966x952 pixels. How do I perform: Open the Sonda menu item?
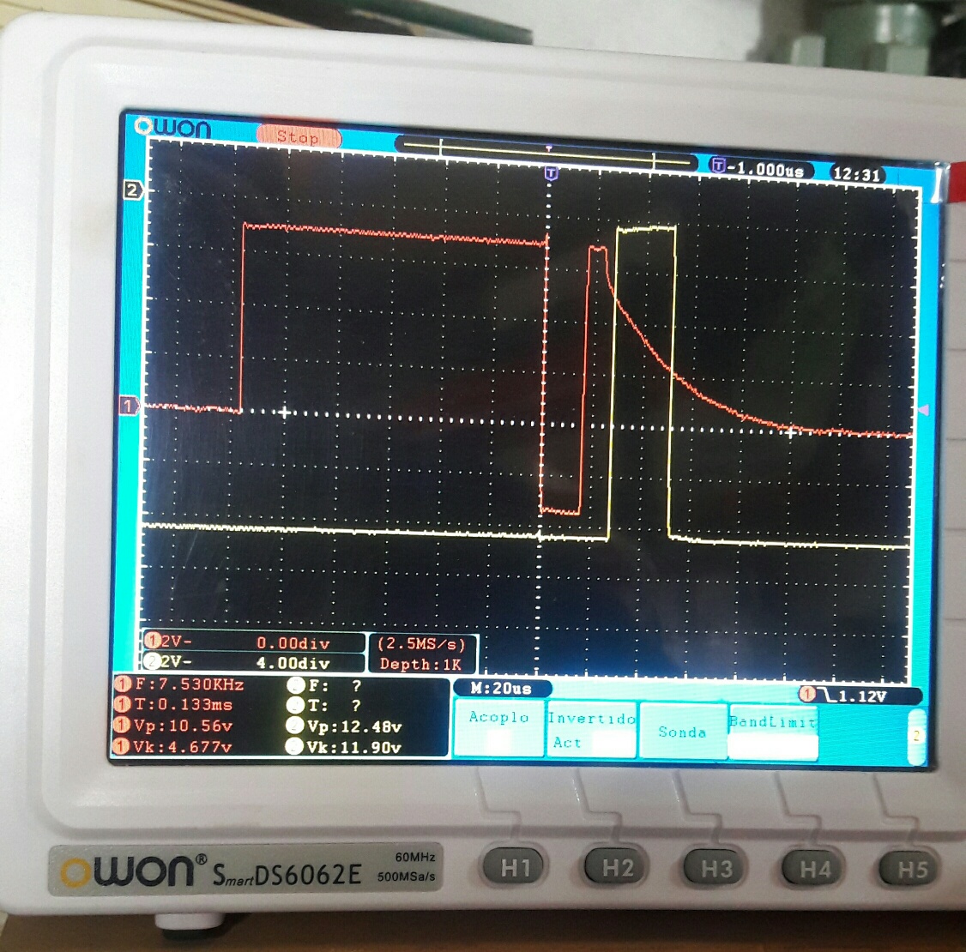pyautogui.click(x=682, y=731)
